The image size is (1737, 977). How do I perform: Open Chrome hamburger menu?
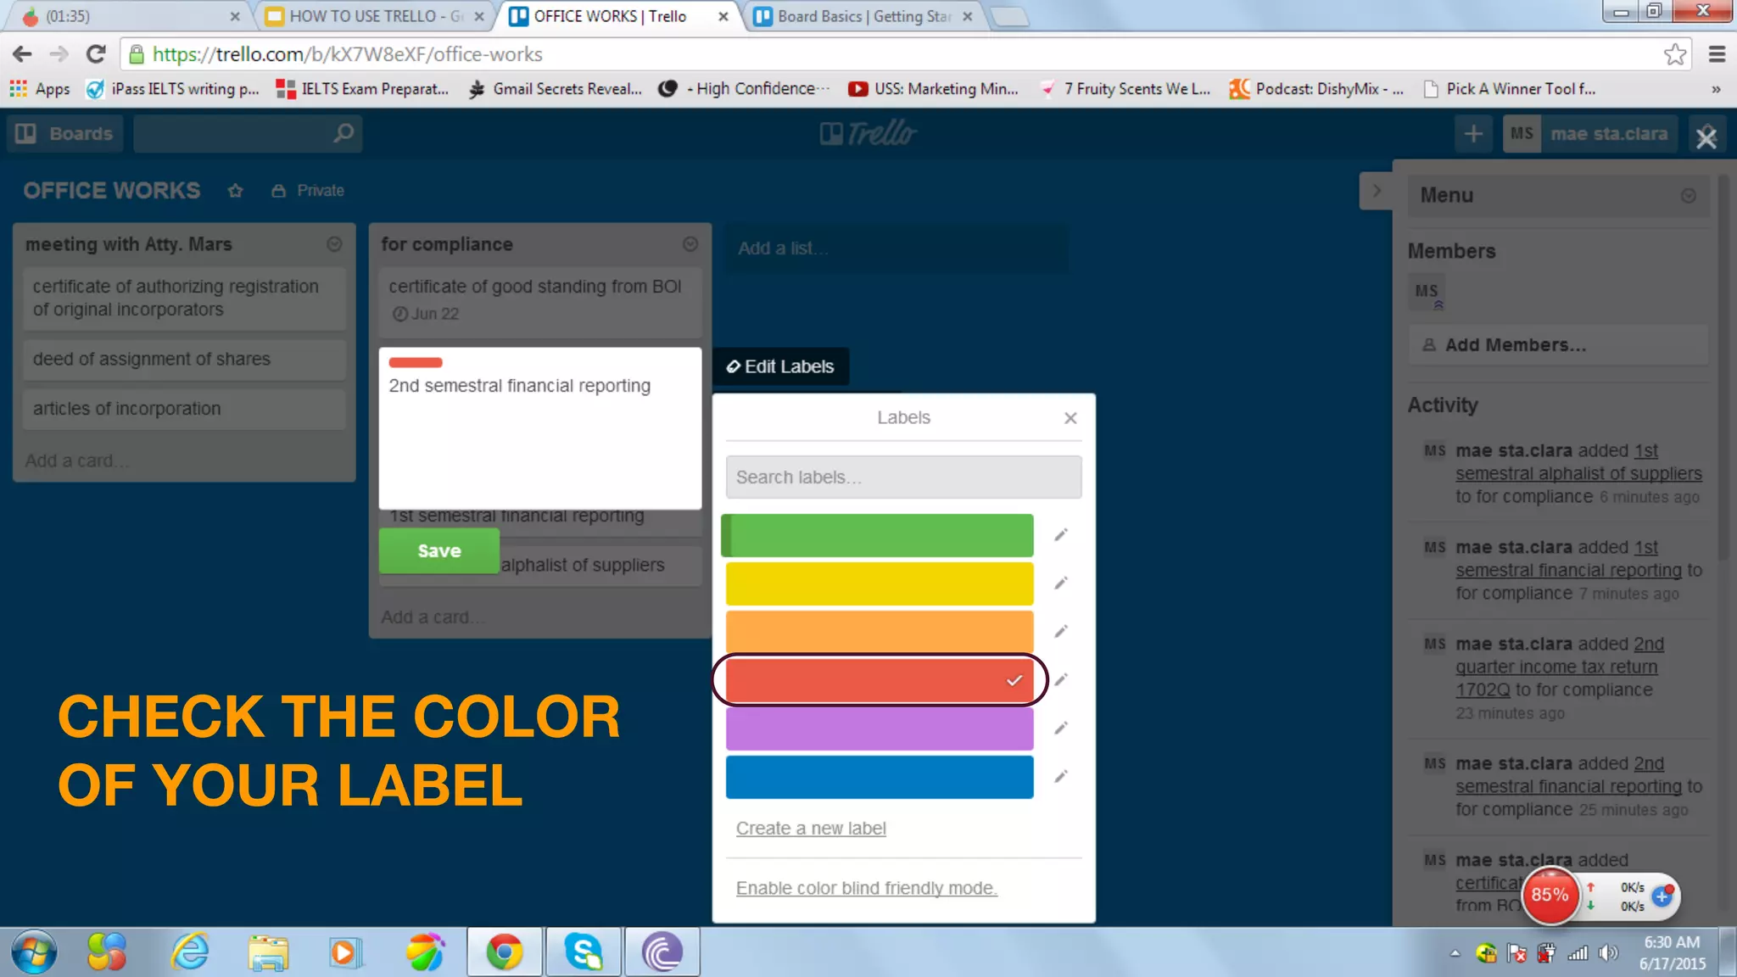click(1717, 54)
